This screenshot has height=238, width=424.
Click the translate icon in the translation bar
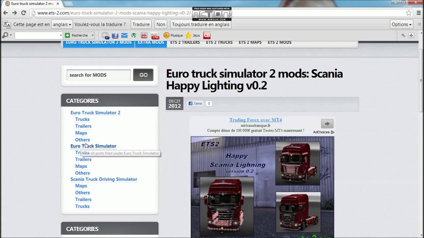(7, 24)
